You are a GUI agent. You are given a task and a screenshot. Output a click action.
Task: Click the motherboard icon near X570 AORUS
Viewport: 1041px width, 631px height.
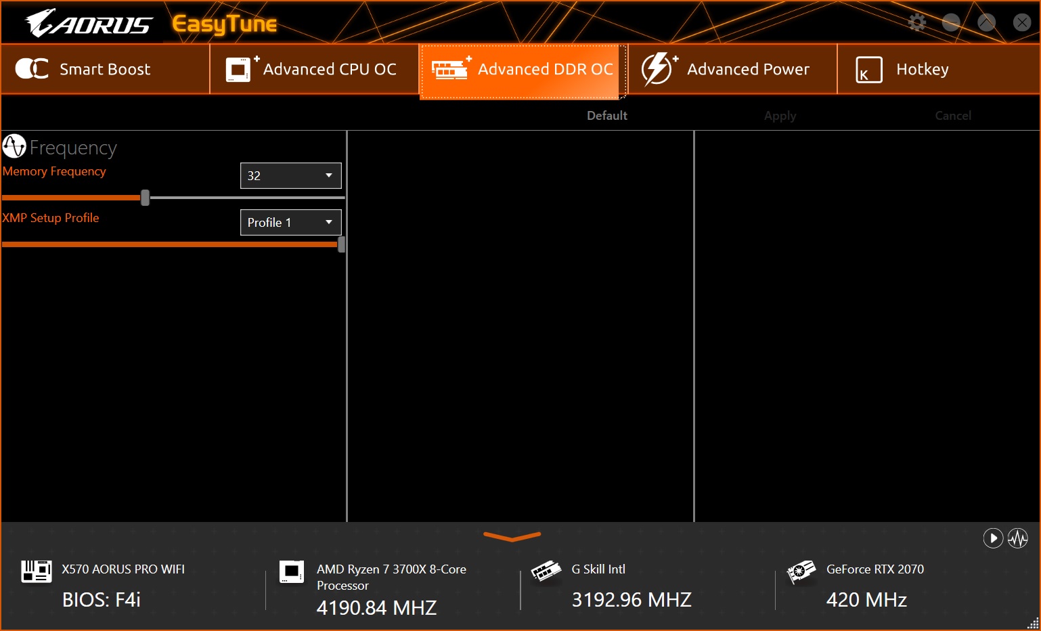[x=37, y=571]
